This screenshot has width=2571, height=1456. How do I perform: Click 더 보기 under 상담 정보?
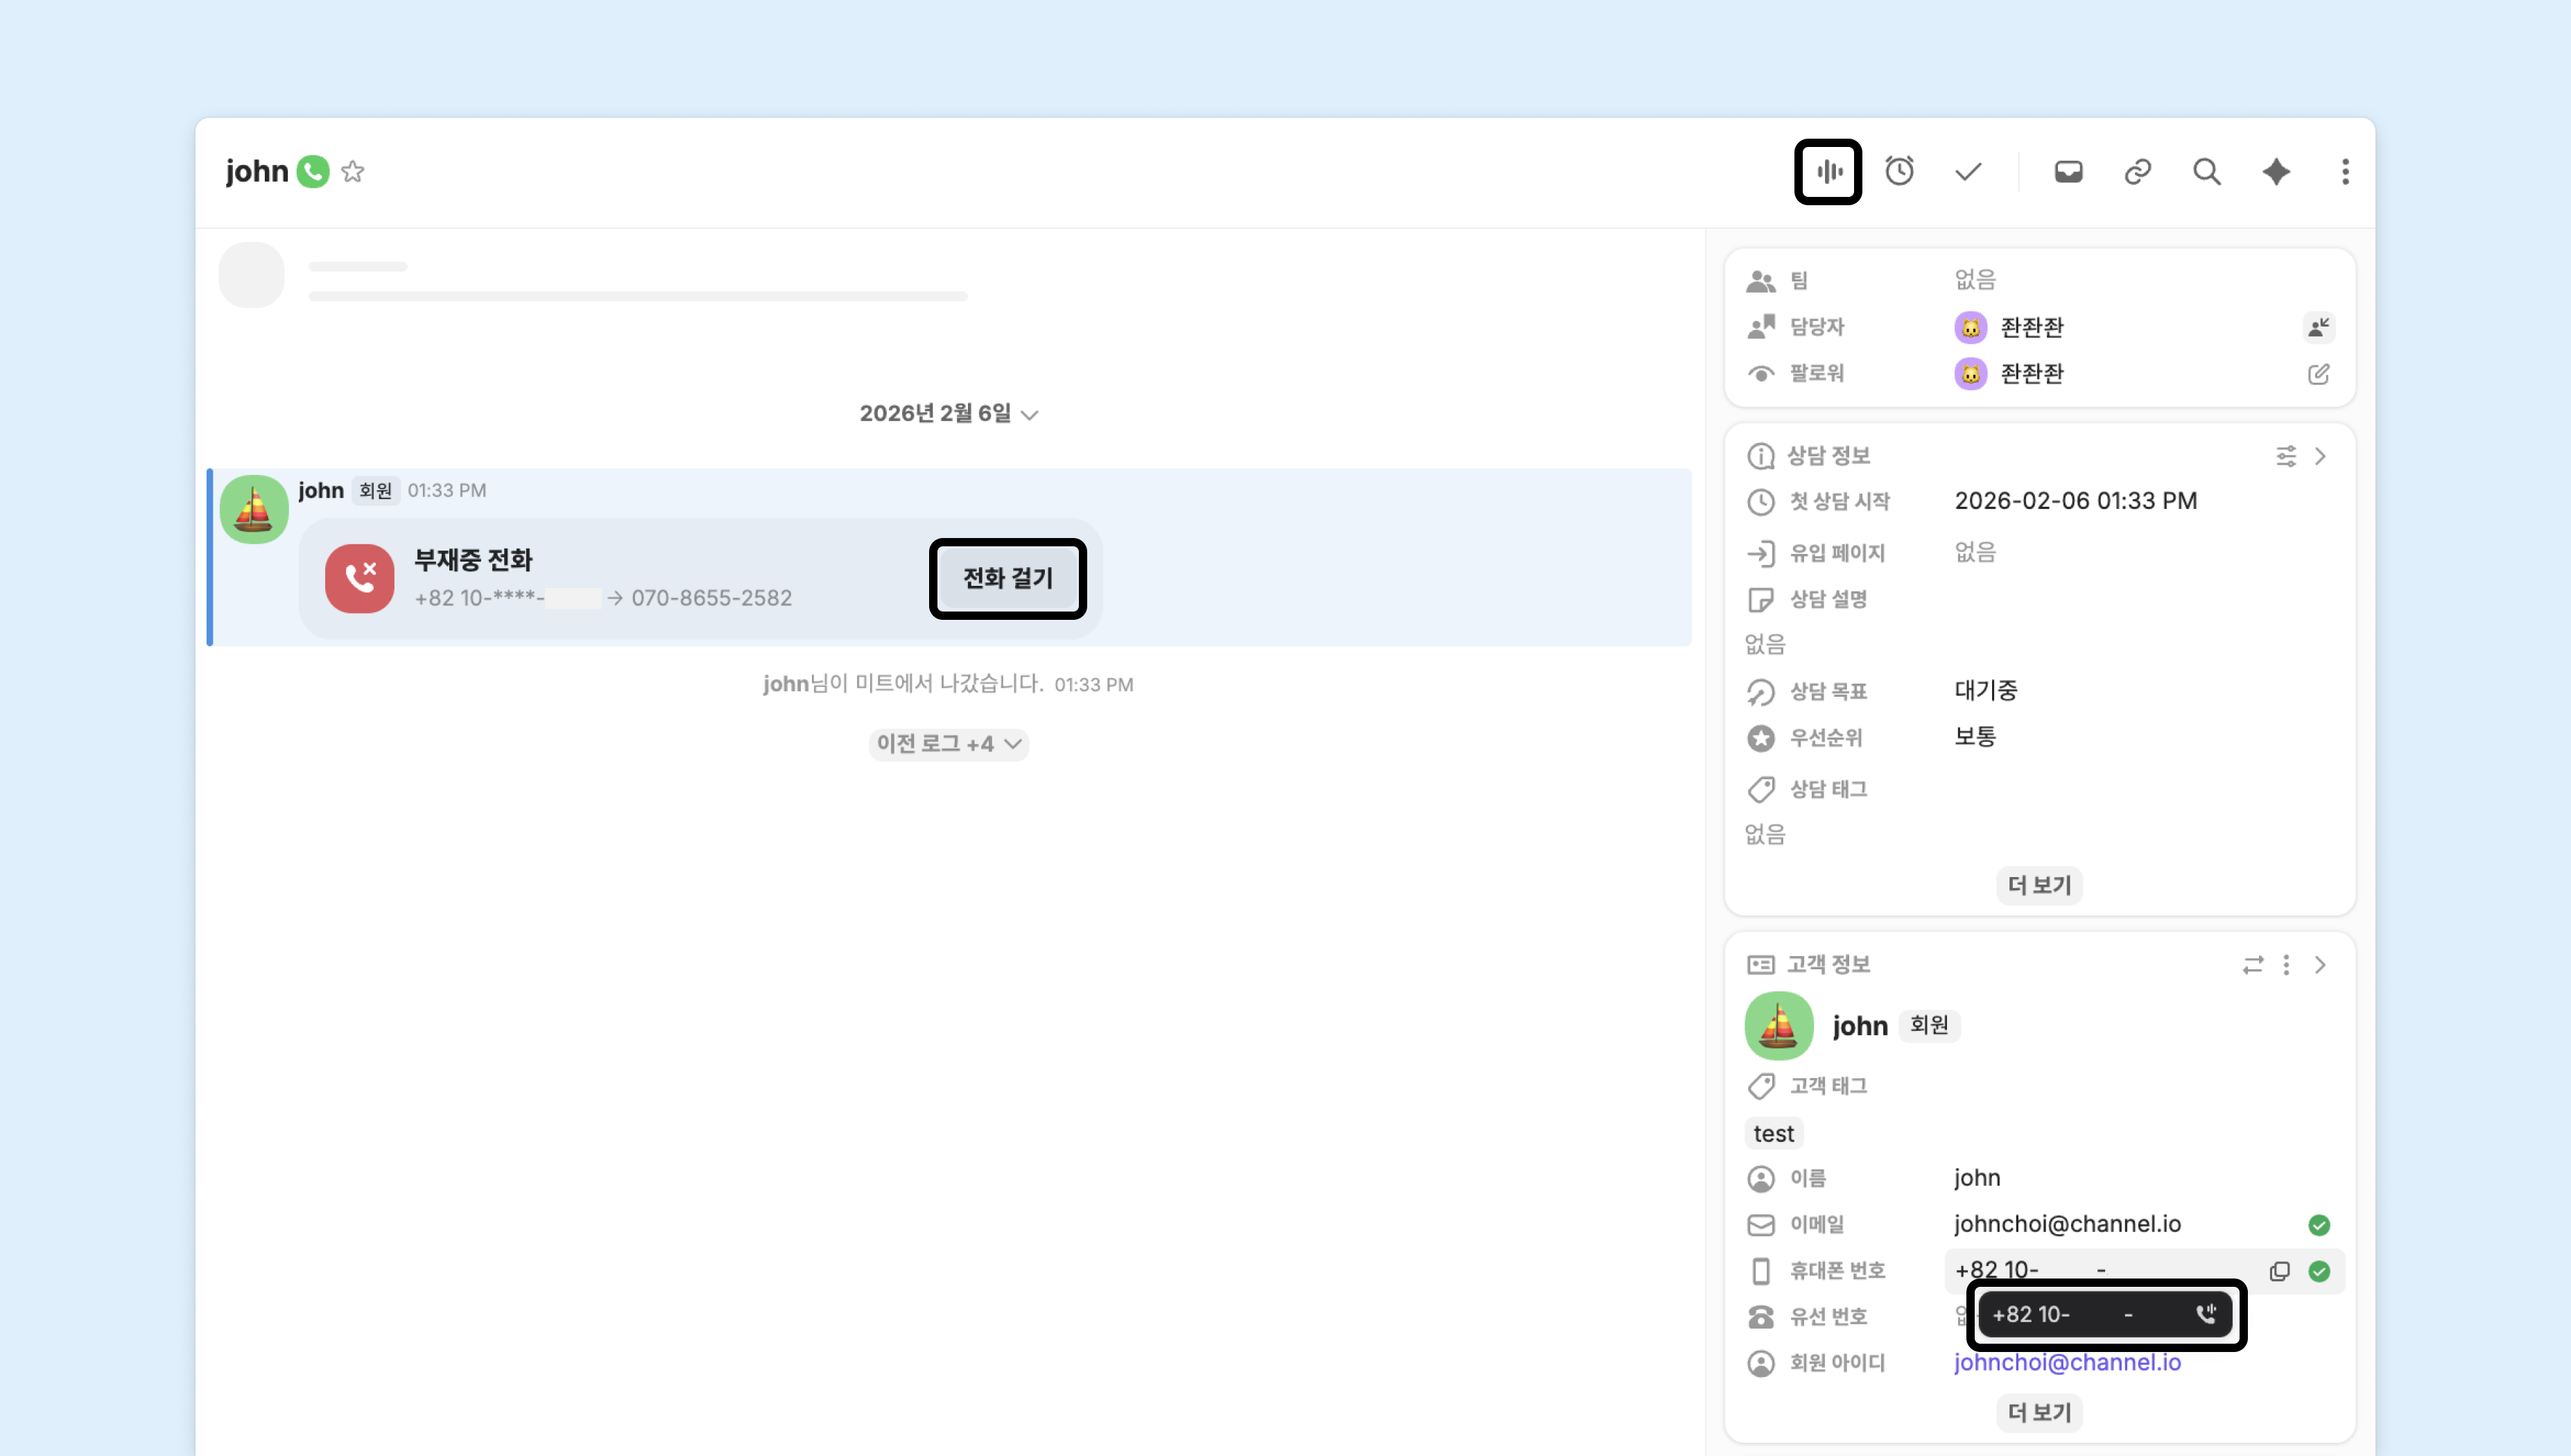(2039, 885)
